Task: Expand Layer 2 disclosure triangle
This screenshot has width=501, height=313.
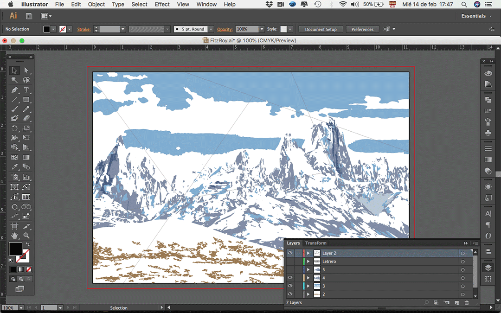Action: (x=308, y=253)
